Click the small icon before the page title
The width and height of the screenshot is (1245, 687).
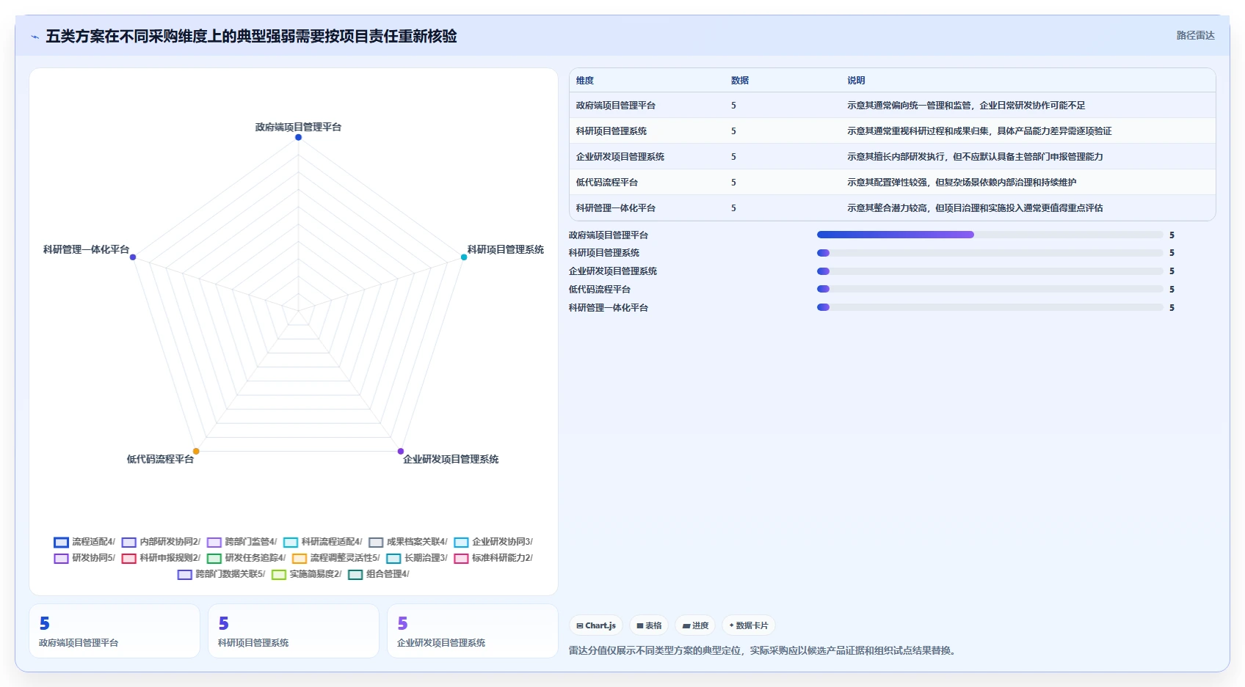[x=35, y=37]
